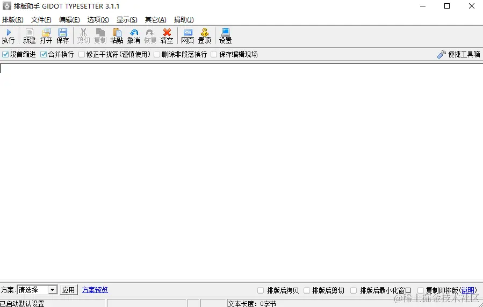Enable 排版后拷贝 checkbox
Viewport: 483px width, 307px height.
pyautogui.click(x=261, y=290)
